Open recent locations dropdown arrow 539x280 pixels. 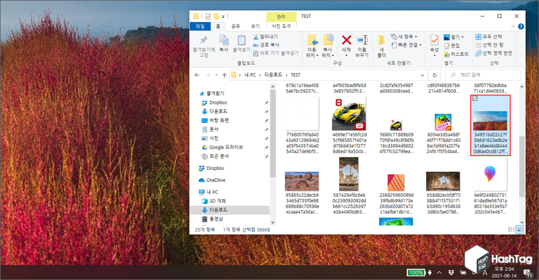click(x=217, y=75)
